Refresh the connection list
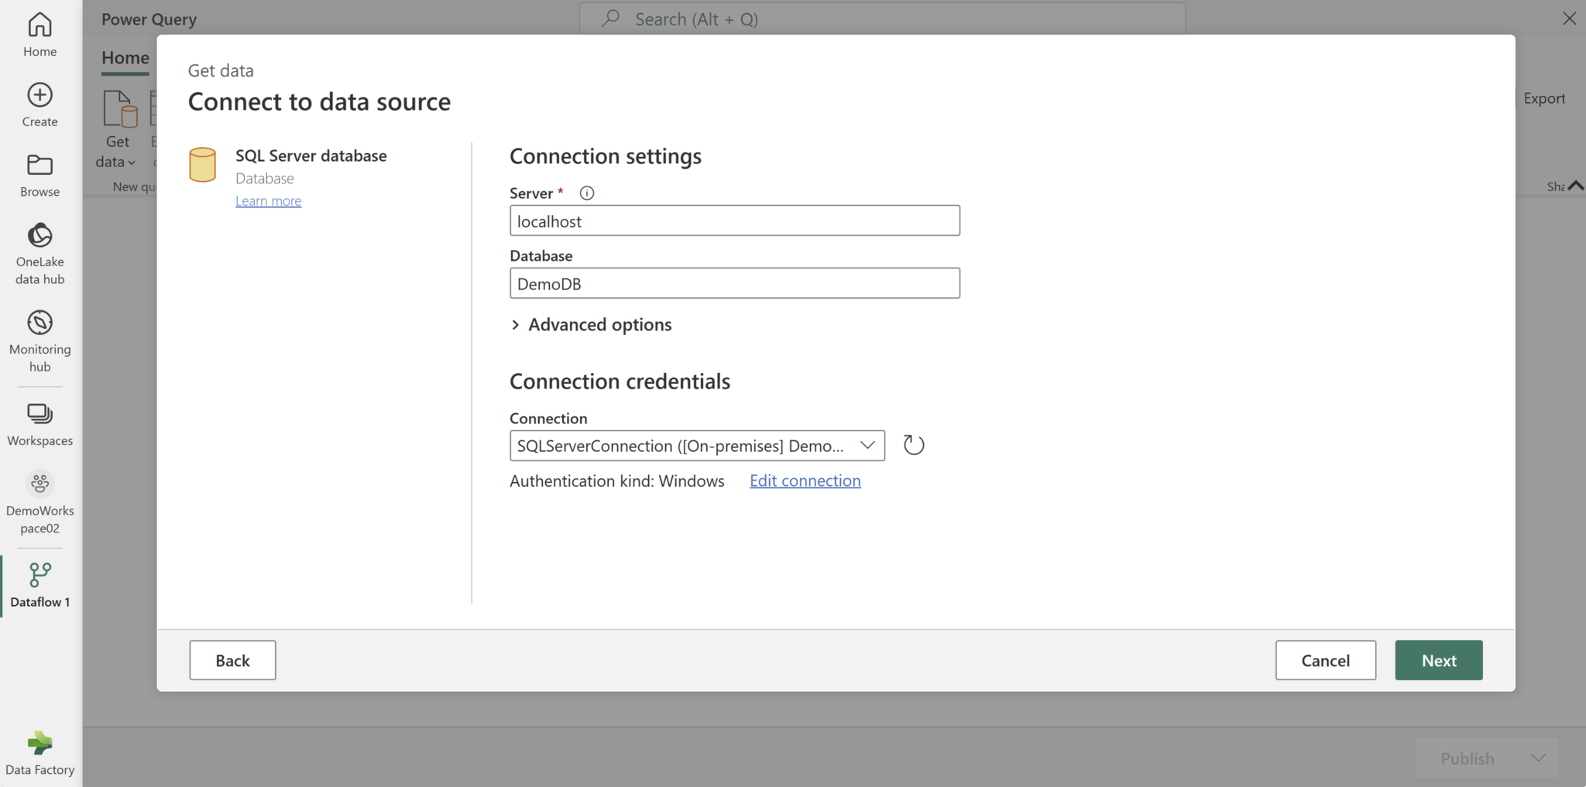Screen dimensions: 1586x787 (912, 445)
